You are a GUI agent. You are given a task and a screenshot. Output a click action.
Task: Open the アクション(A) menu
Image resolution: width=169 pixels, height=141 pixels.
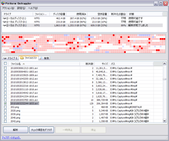click(x=8, y=8)
